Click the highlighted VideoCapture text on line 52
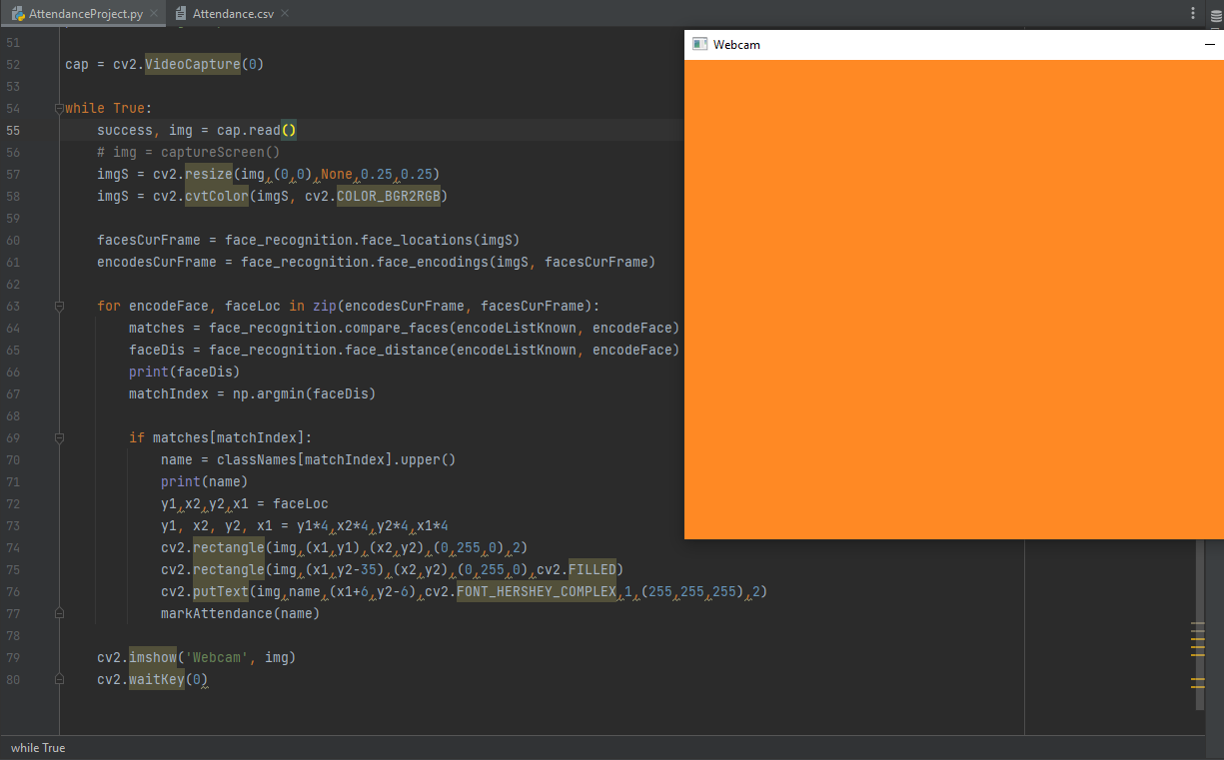This screenshot has width=1224, height=760. (x=192, y=64)
